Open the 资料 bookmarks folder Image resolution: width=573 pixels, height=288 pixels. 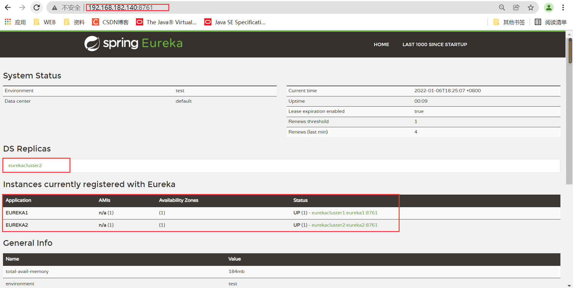pos(74,22)
